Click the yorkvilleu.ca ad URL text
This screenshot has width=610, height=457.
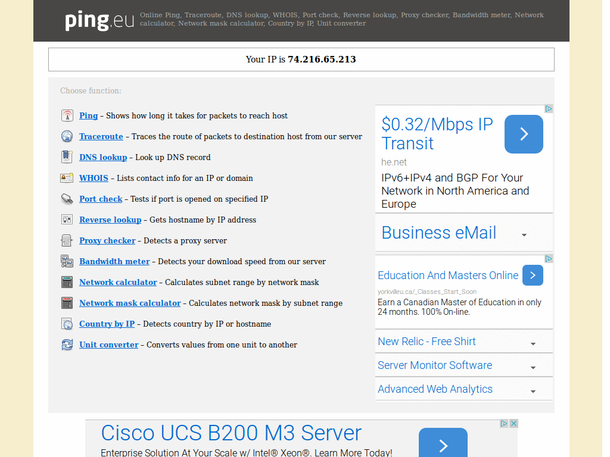click(x=427, y=292)
